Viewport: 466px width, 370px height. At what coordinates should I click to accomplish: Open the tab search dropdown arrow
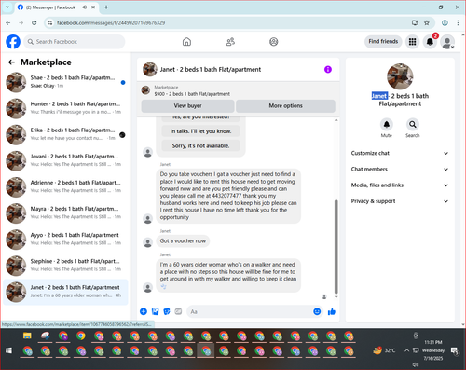click(x=7, y=7)
